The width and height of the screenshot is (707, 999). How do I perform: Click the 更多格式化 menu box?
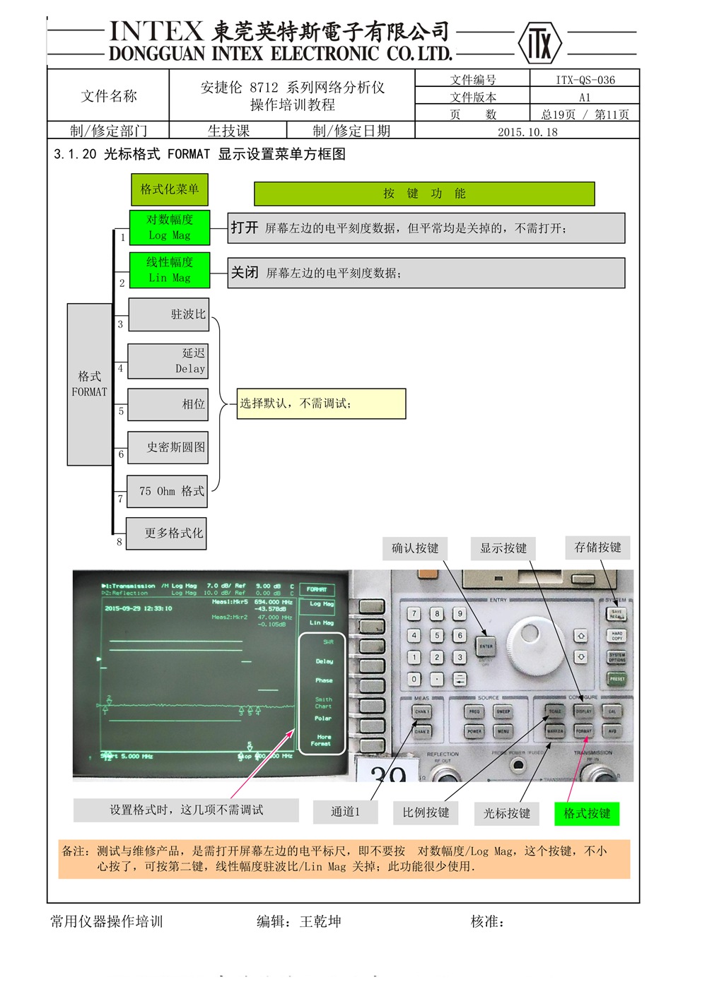click(167, 533)
